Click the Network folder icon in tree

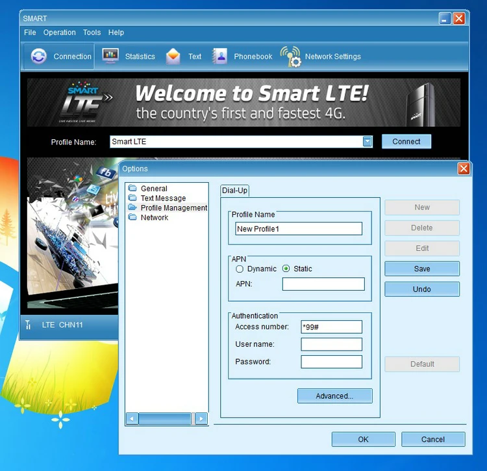pos(132,217)
